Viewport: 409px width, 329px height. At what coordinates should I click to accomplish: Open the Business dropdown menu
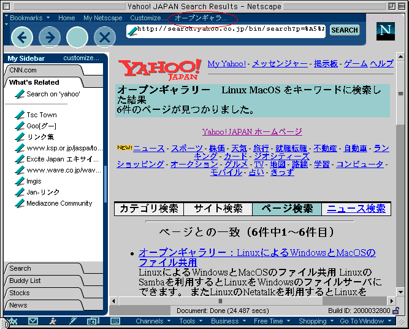(229, 321)
